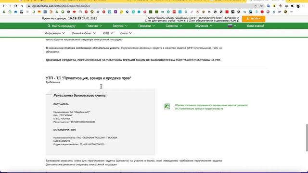Click the user name Багаутдинов Оскар Ринатович

pyautogui.click(x=168, y=18)
